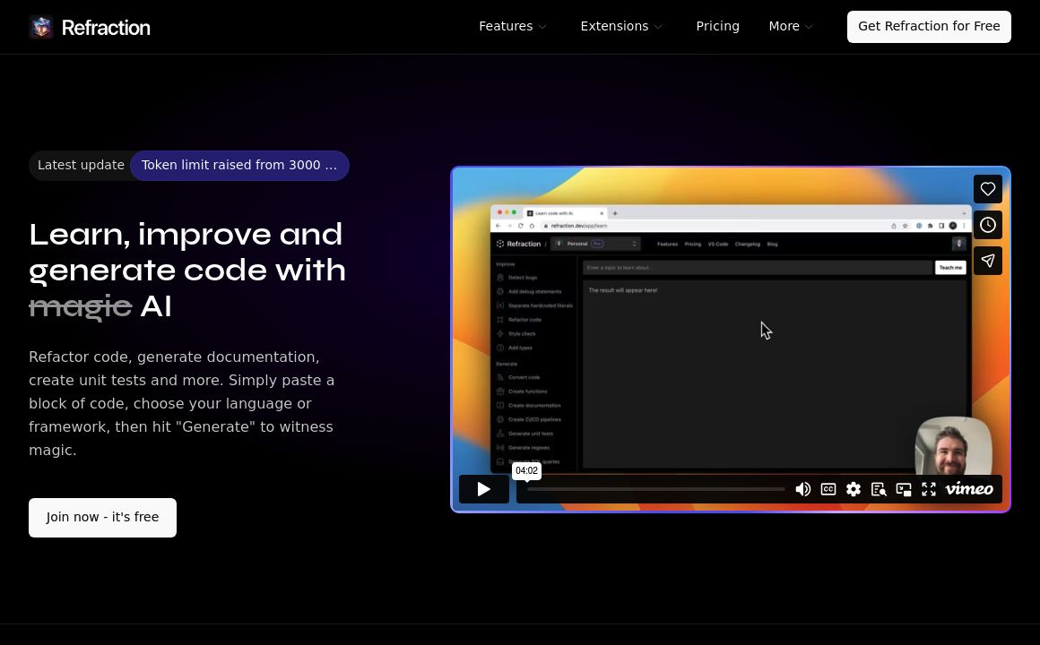Open video settings gear
Viewport: 1040px width, 645px height.
pos(854,489)
